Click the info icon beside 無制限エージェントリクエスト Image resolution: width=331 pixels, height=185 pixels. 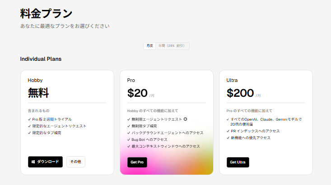point(185,119)
